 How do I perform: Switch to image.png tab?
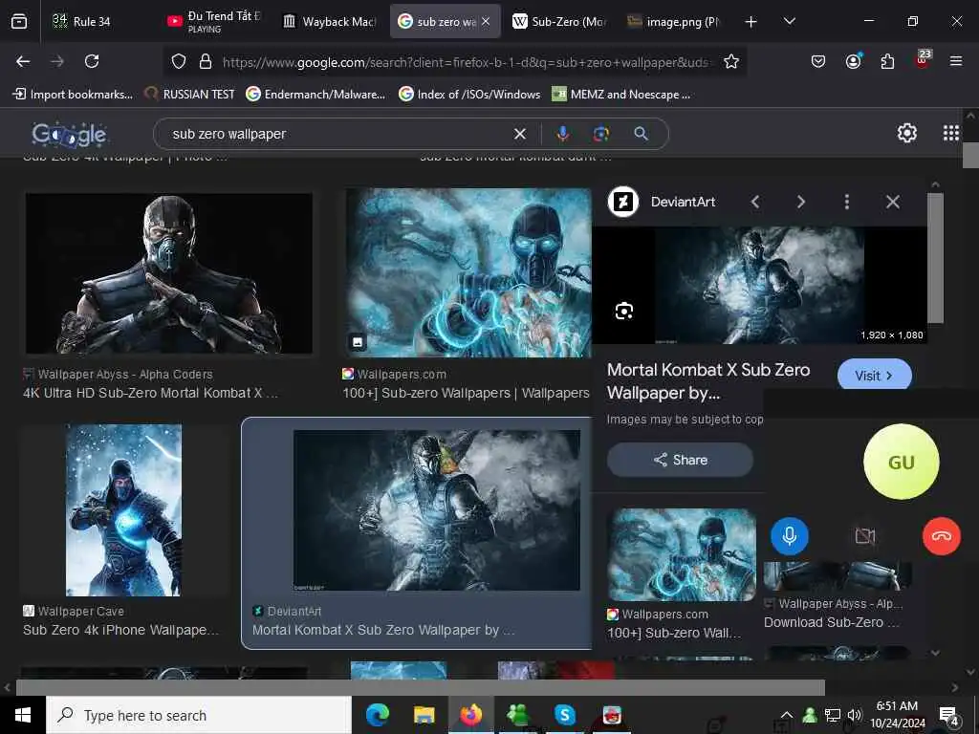pos(674,21)
